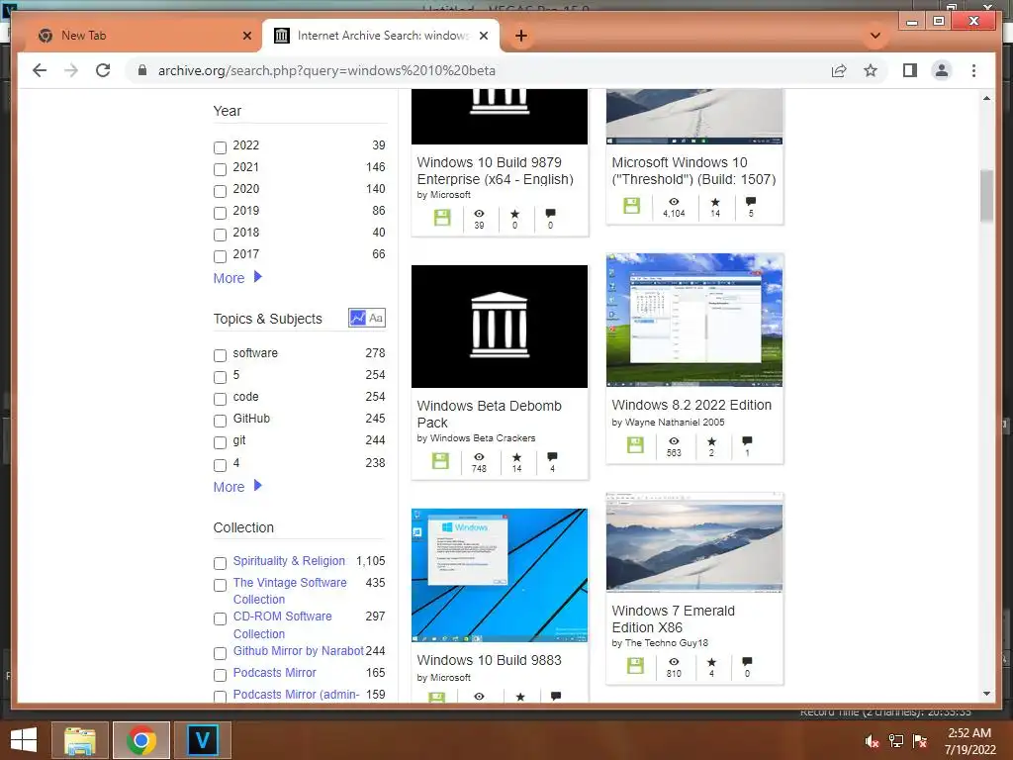This screenshot has width=1013, height=760.
Task: Open Windows 10 Build 9883 screenshot thumbnail
Action: (x=500, y=575)
